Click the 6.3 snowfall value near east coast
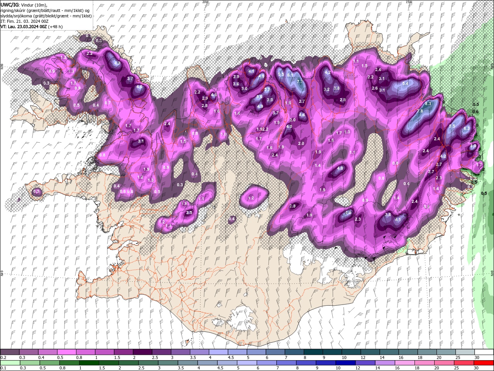Viewport: 494px width, 371px height. click(466, 128)
